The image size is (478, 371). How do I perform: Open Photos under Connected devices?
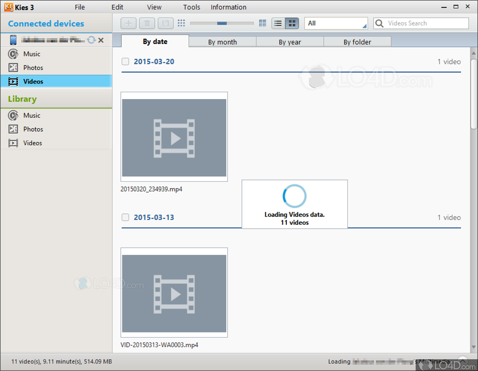coord(57,67)
